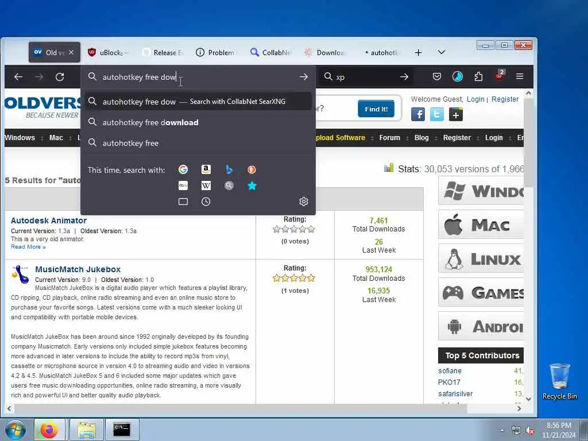This screenshot has height=441, width=588.
Task: Open the Windows Start button
Action: [x=15, y=430]
